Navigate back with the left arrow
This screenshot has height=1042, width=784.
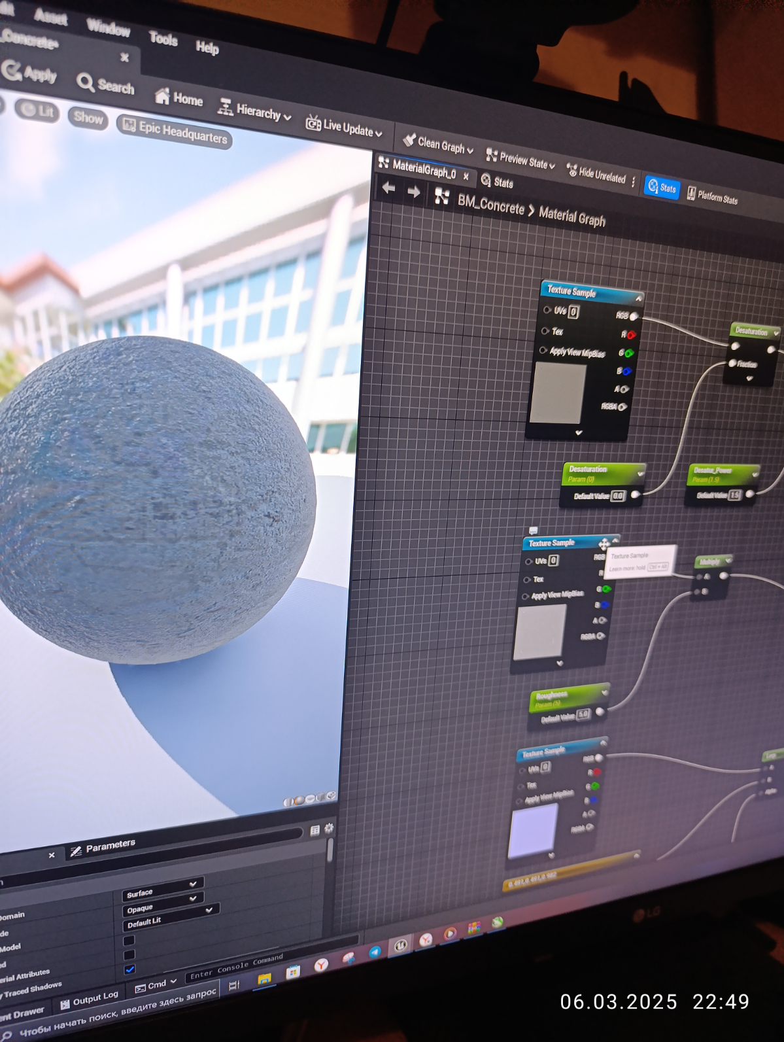[x=388, y=188]
